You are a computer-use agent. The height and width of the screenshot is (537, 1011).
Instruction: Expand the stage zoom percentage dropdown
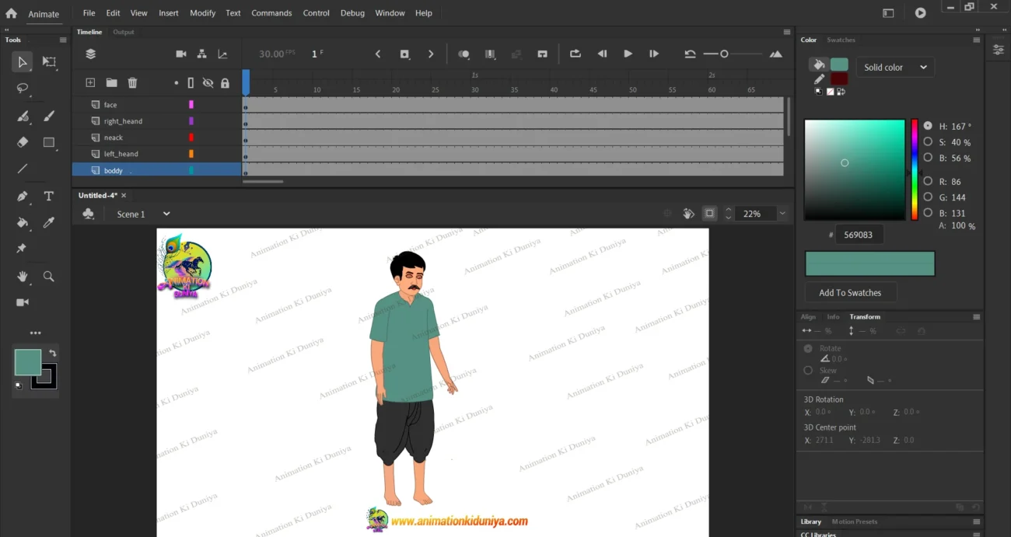coord(782,214)
